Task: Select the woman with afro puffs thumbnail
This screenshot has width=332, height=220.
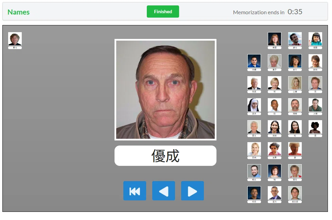Action: [315, 127]
